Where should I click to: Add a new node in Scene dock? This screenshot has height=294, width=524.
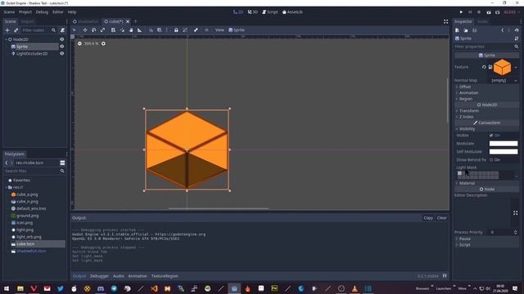pyautogui.click(x=7, y=30)
